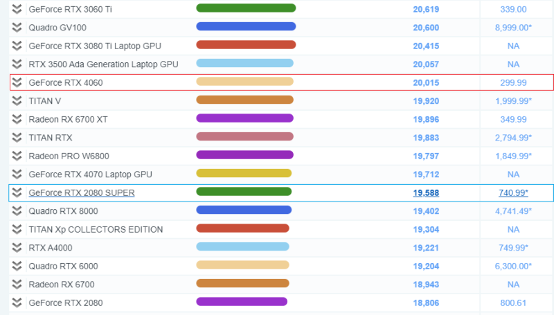The height and width of the screenshot is (315, 554).
Task: Expand the GeForce RTX 3060 Ti row chevron
Action: point(17,9)
